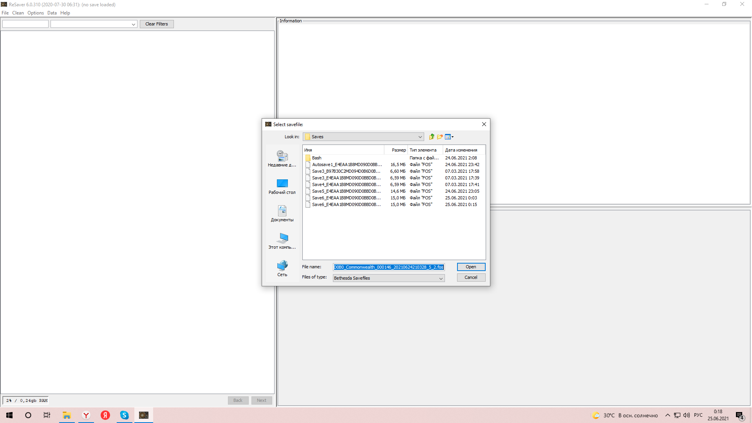Screen dimensions: 752x423
Task: Expand the filter combo box beside Clear Filters
Action: tap(133, 24)
